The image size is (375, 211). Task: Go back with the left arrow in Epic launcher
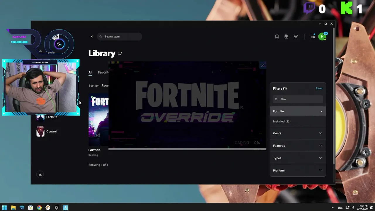[x=92, y=37]
